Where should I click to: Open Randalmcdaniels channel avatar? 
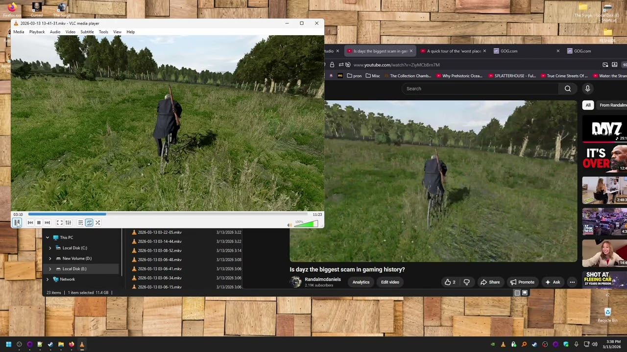point(296,282)
